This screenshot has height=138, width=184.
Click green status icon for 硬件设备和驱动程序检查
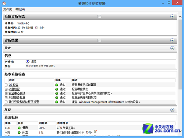click(57, 102)
